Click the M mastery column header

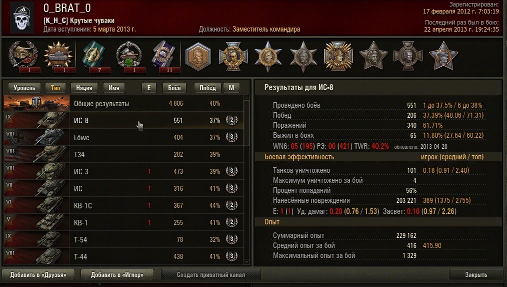(231, 88)
